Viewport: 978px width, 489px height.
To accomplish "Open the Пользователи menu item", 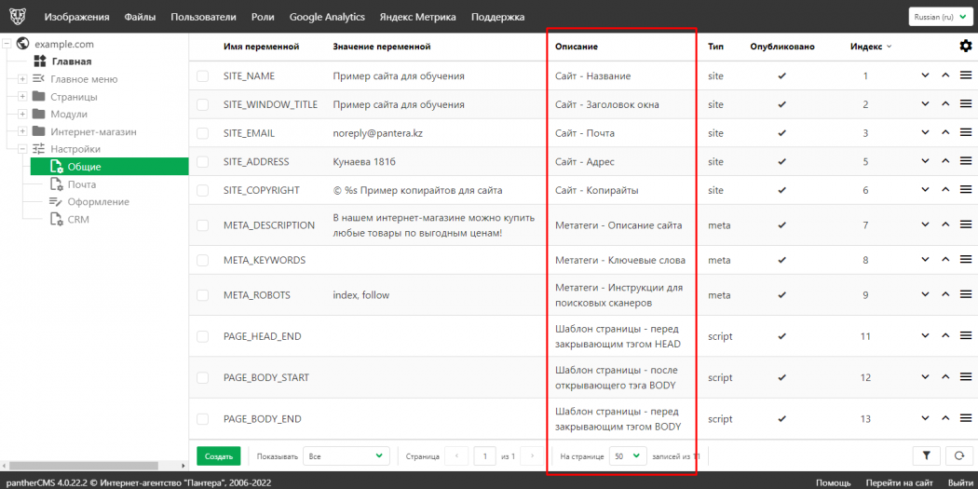I will tap(203, 17).
